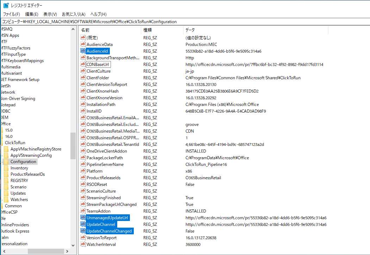Select the PipelineServerName value name

105,164
